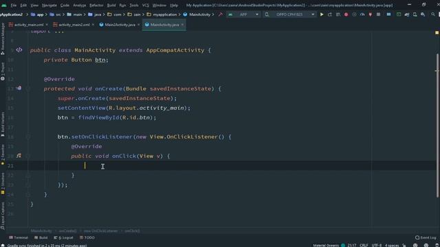Open the TODO tool window
The height and width of the screenshot is (247, 440).
point(87,237)
